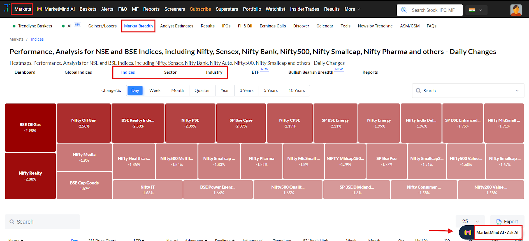This screenshot has height=241, width=529.
Task: Expand the More menu in top navigation
Action: coord(352,9)
